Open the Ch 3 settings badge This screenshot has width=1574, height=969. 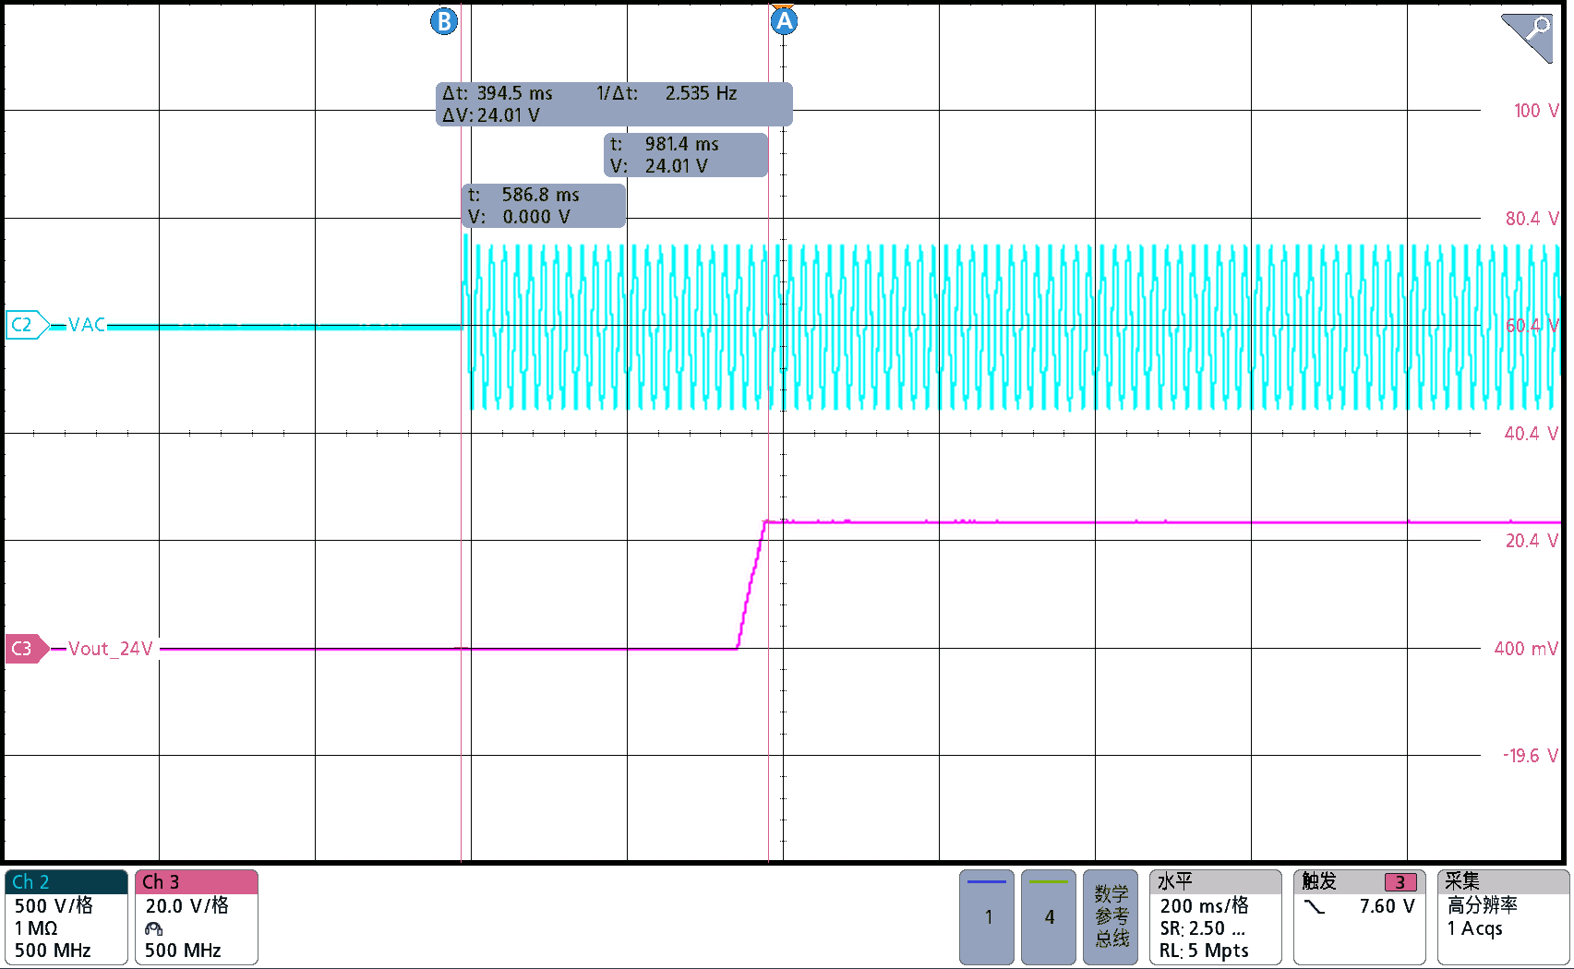(197, 916)
